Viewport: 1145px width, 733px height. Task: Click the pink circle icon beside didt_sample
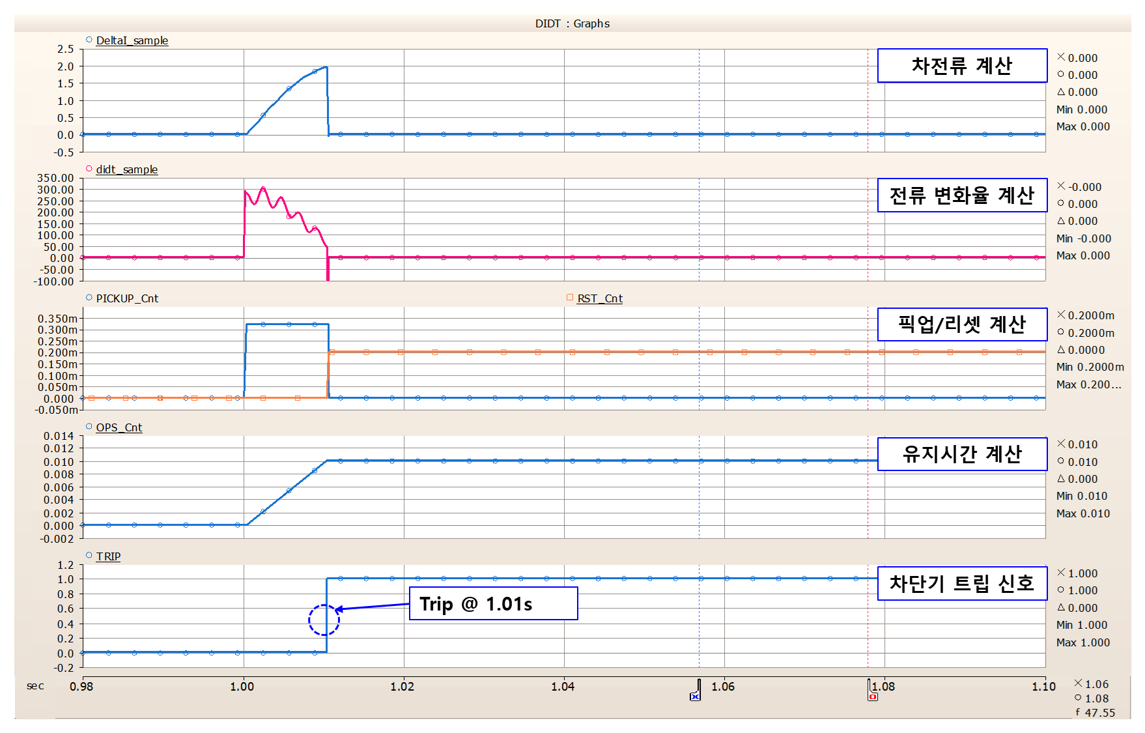89,169
